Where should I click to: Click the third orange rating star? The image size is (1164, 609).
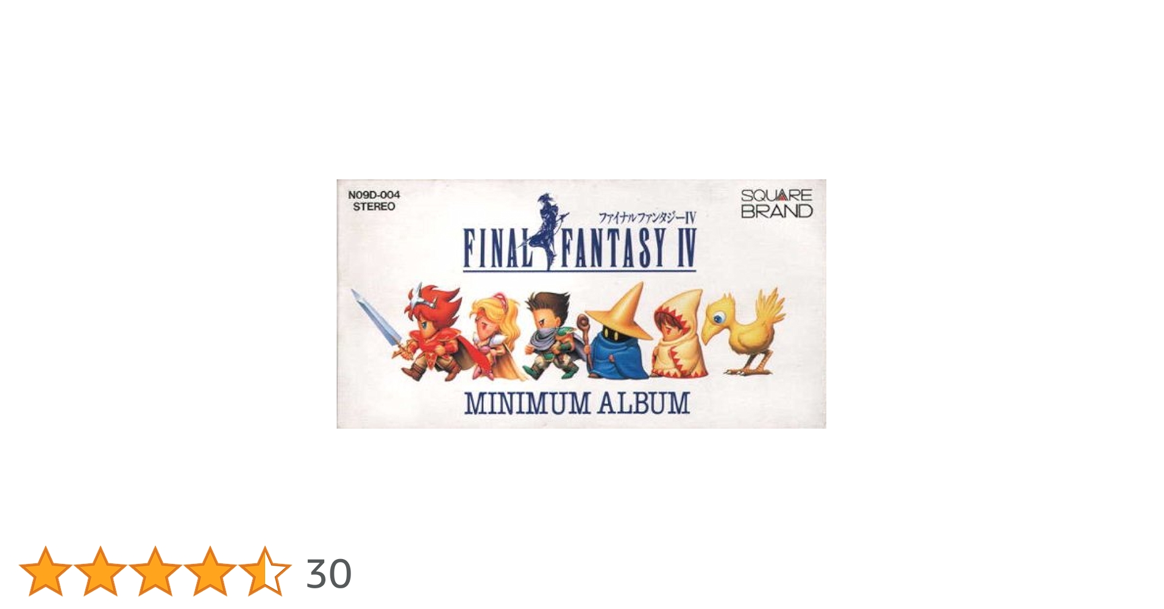click(x=155, y=571)
